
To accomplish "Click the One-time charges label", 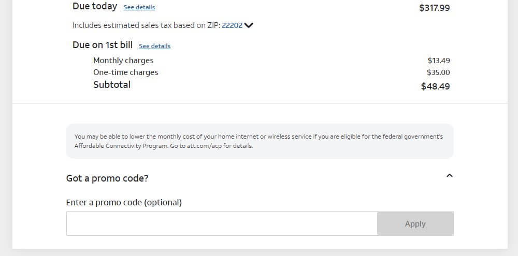I will (x=125, y=72).
